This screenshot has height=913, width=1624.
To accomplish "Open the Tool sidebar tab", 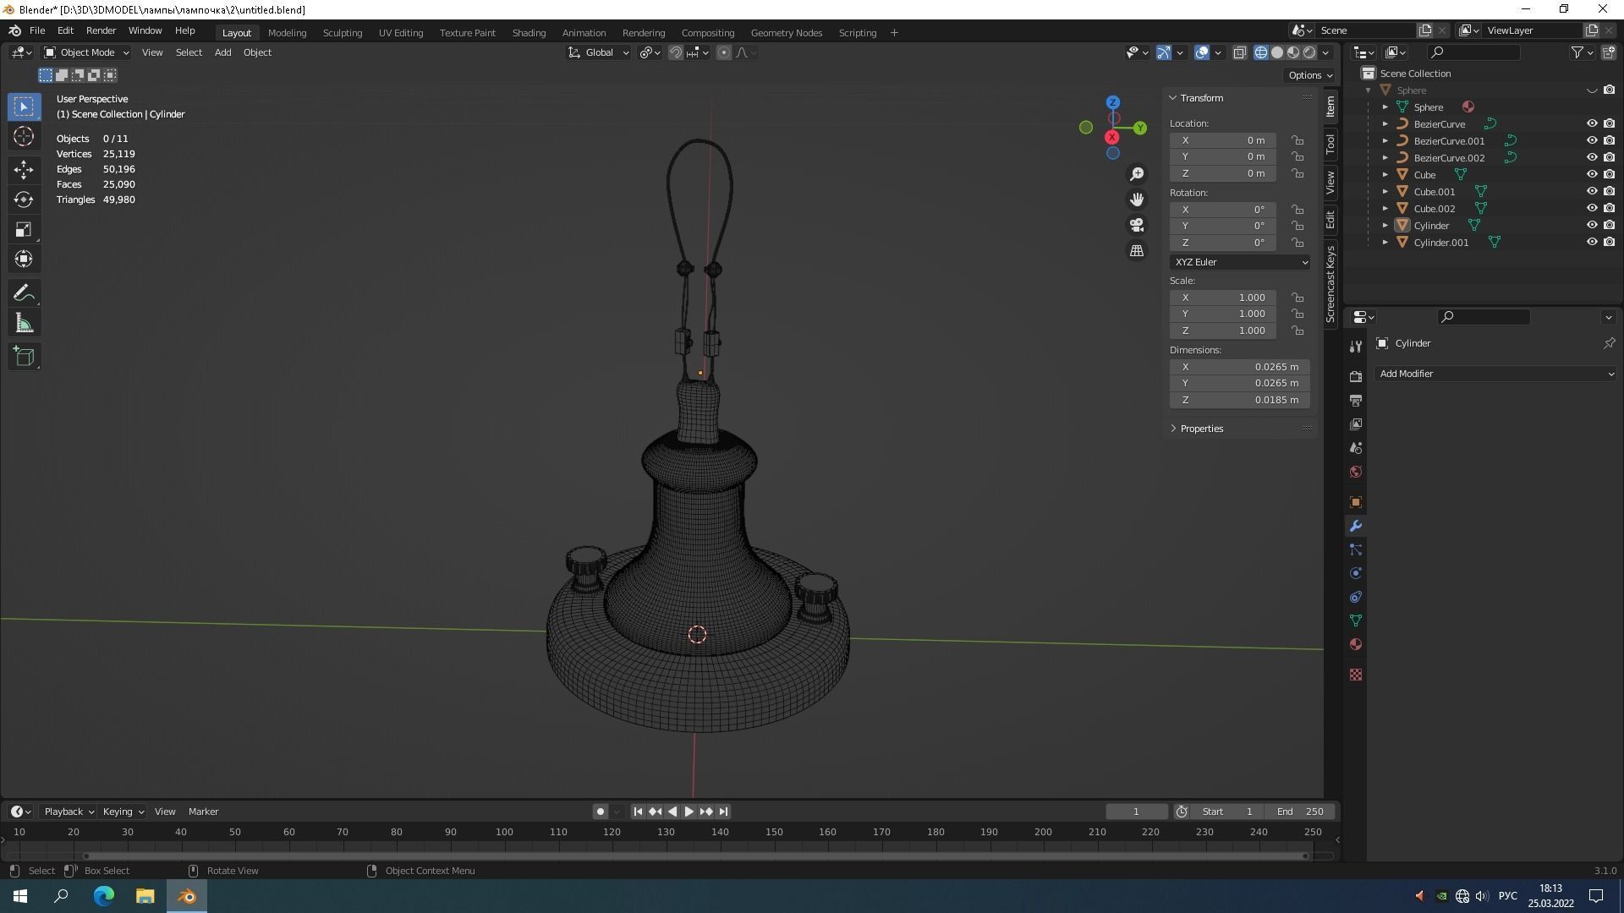I will (x=1330, y=145).
